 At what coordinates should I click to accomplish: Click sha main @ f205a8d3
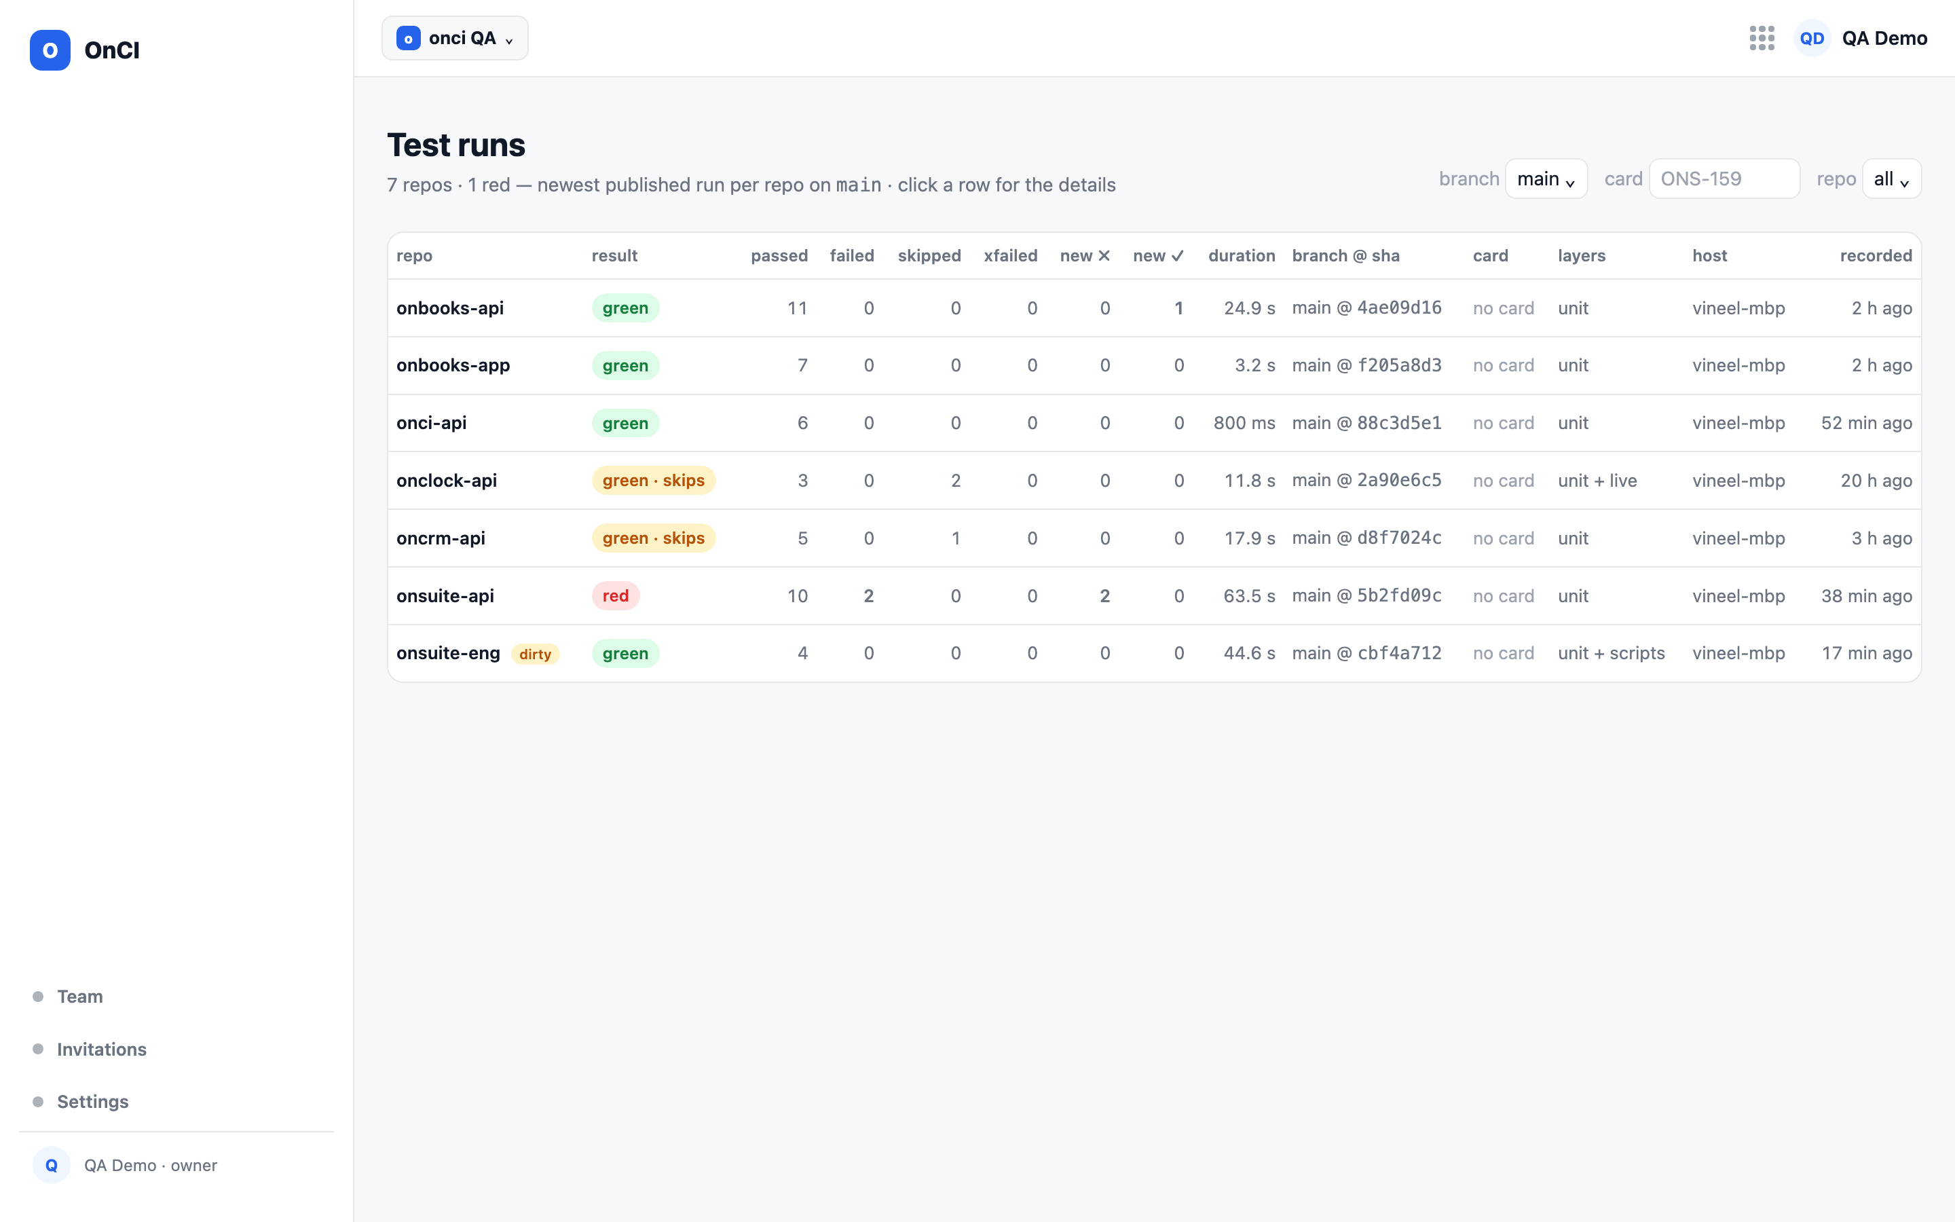[1367, 365]
